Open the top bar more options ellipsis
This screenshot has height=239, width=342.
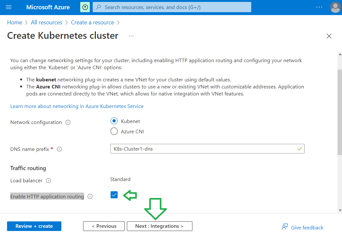(319, 7)
